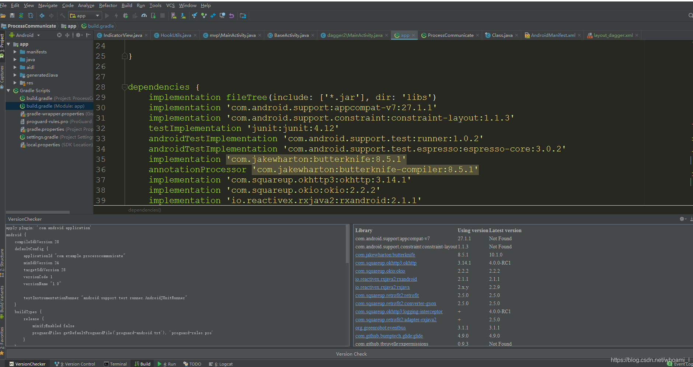Open the Refactor menu
The width and height of the screenshot is (693, 367).
108,5
